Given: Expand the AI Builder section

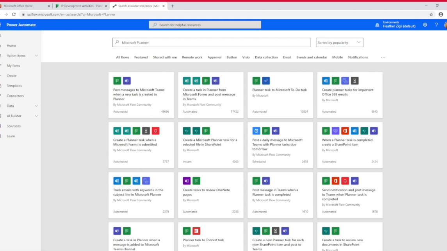Looking at the screenshot, I should coord(36,116).
